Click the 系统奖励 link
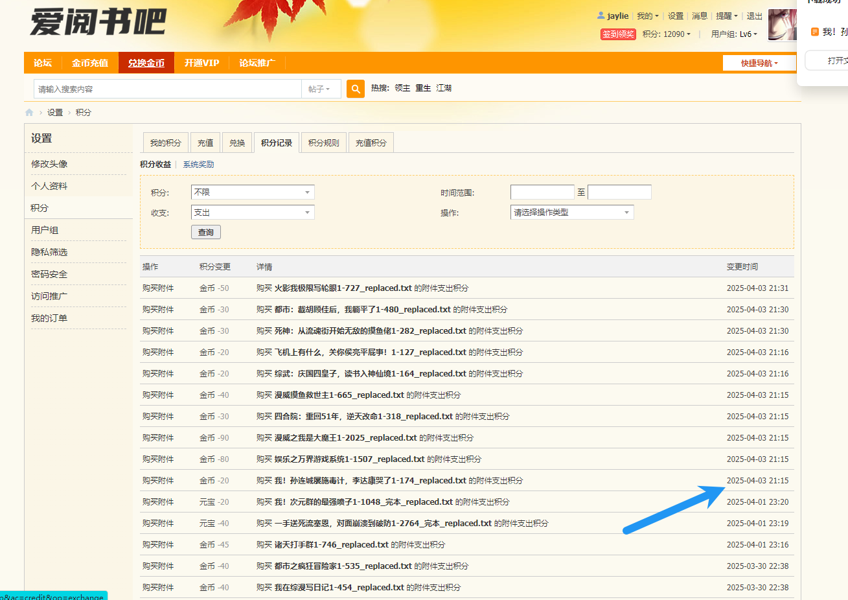 point(198,165)
